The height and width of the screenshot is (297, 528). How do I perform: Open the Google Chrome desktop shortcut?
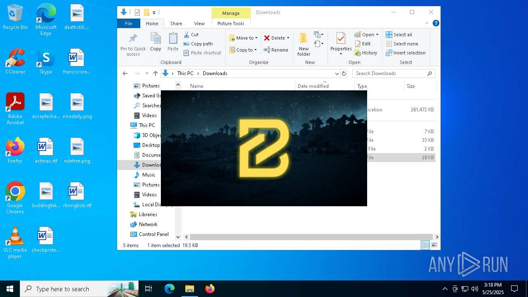15,198
